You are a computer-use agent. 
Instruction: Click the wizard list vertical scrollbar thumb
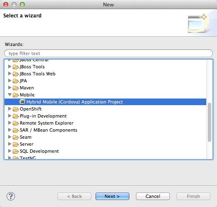click(x=210, y=122)
